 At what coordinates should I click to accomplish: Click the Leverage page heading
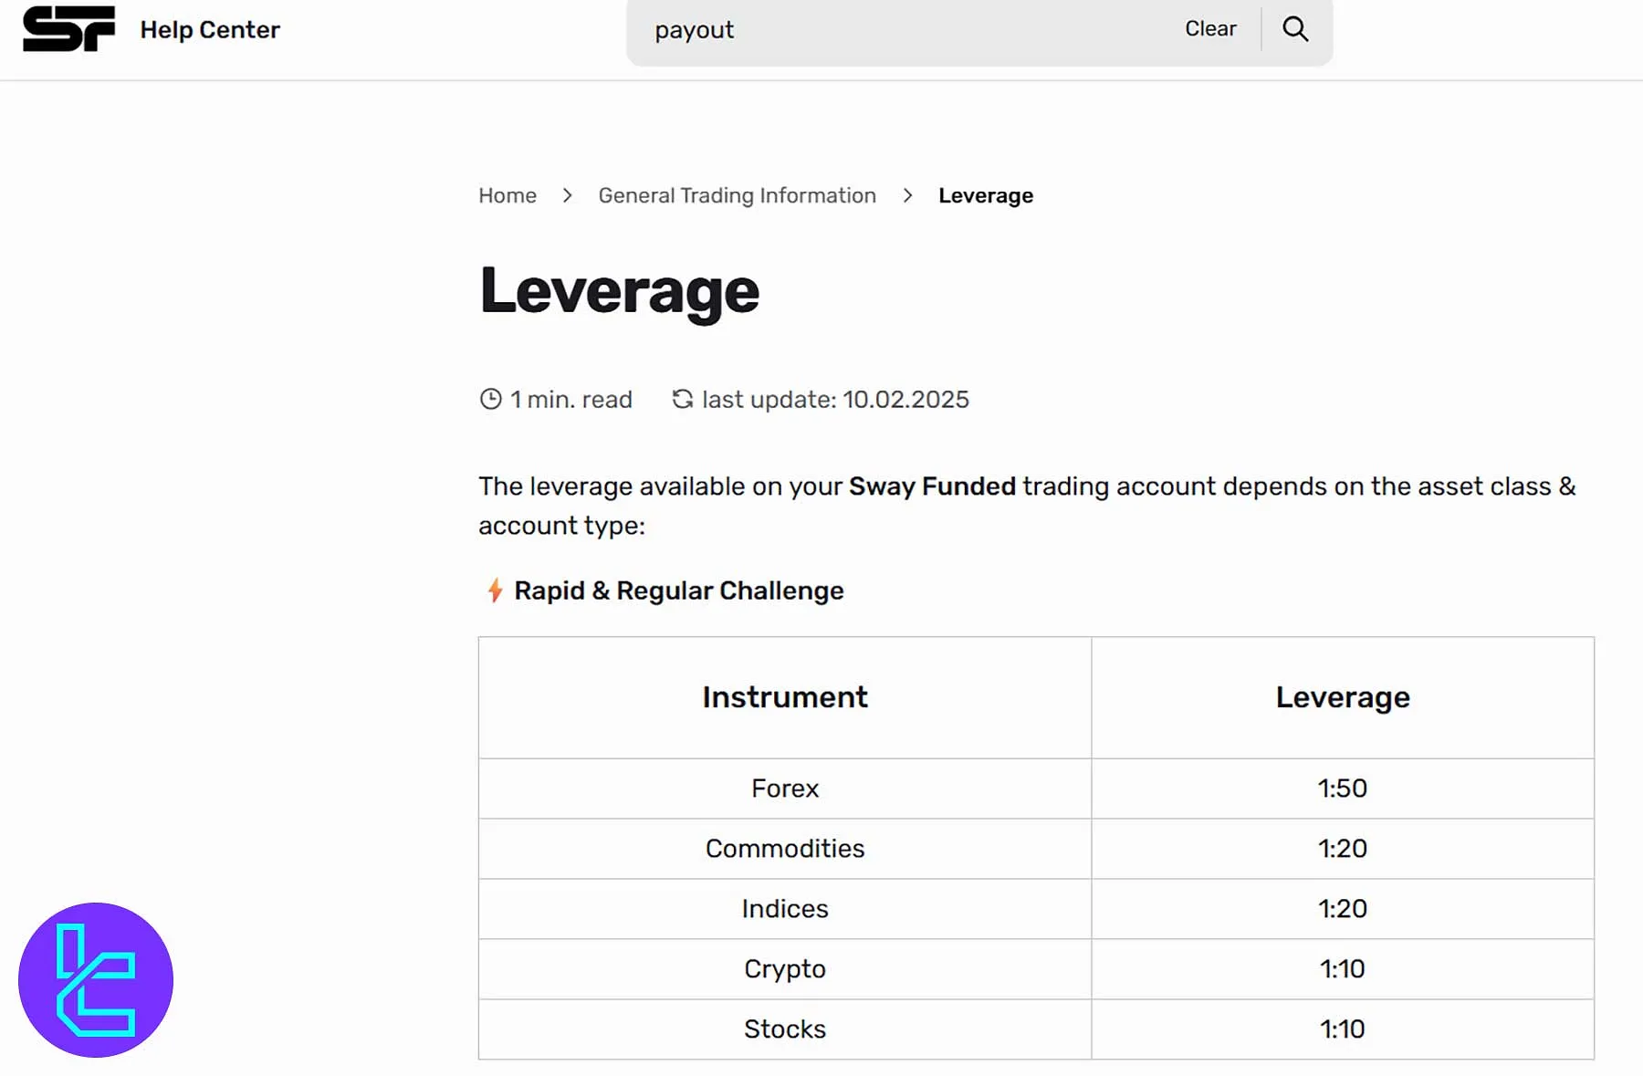click(619, 290)
